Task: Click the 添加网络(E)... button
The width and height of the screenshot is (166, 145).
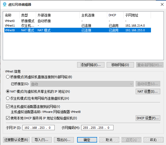Action: pyautogui.click(x=91, y=65)
